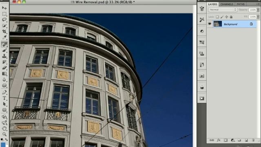This screenshot has width=261, height=147.
Task: Select the Eraser tool
Action: coord(4,68)
